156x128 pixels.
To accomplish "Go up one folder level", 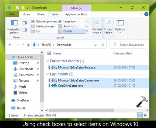I will click(28, 45).
